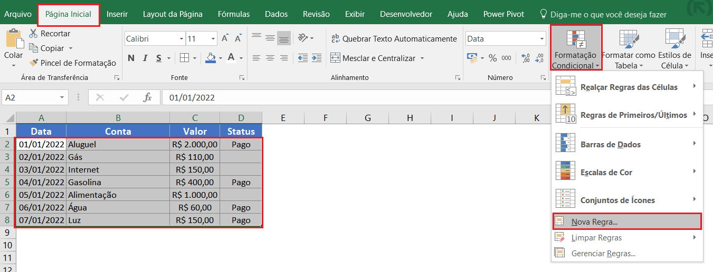Open the Data number format dropdown
The width and height of the screenshot is (713, 272).
pos(542,39)
